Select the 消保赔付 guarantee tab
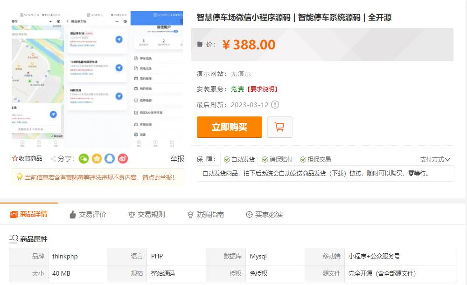Viewport: 467px width, 285px height. (277, 159)
